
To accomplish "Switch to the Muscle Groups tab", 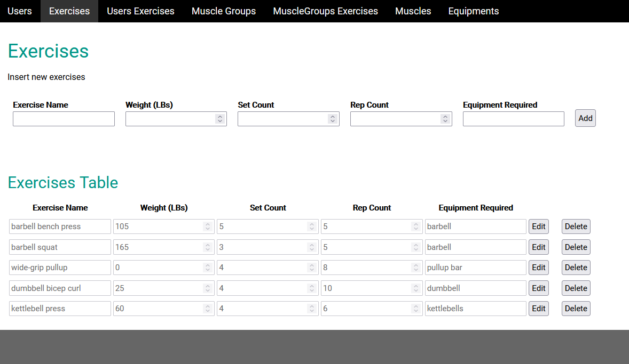I will 223,11.
